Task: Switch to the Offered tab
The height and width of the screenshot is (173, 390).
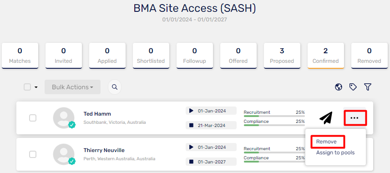Action: [x=238, y=56]
